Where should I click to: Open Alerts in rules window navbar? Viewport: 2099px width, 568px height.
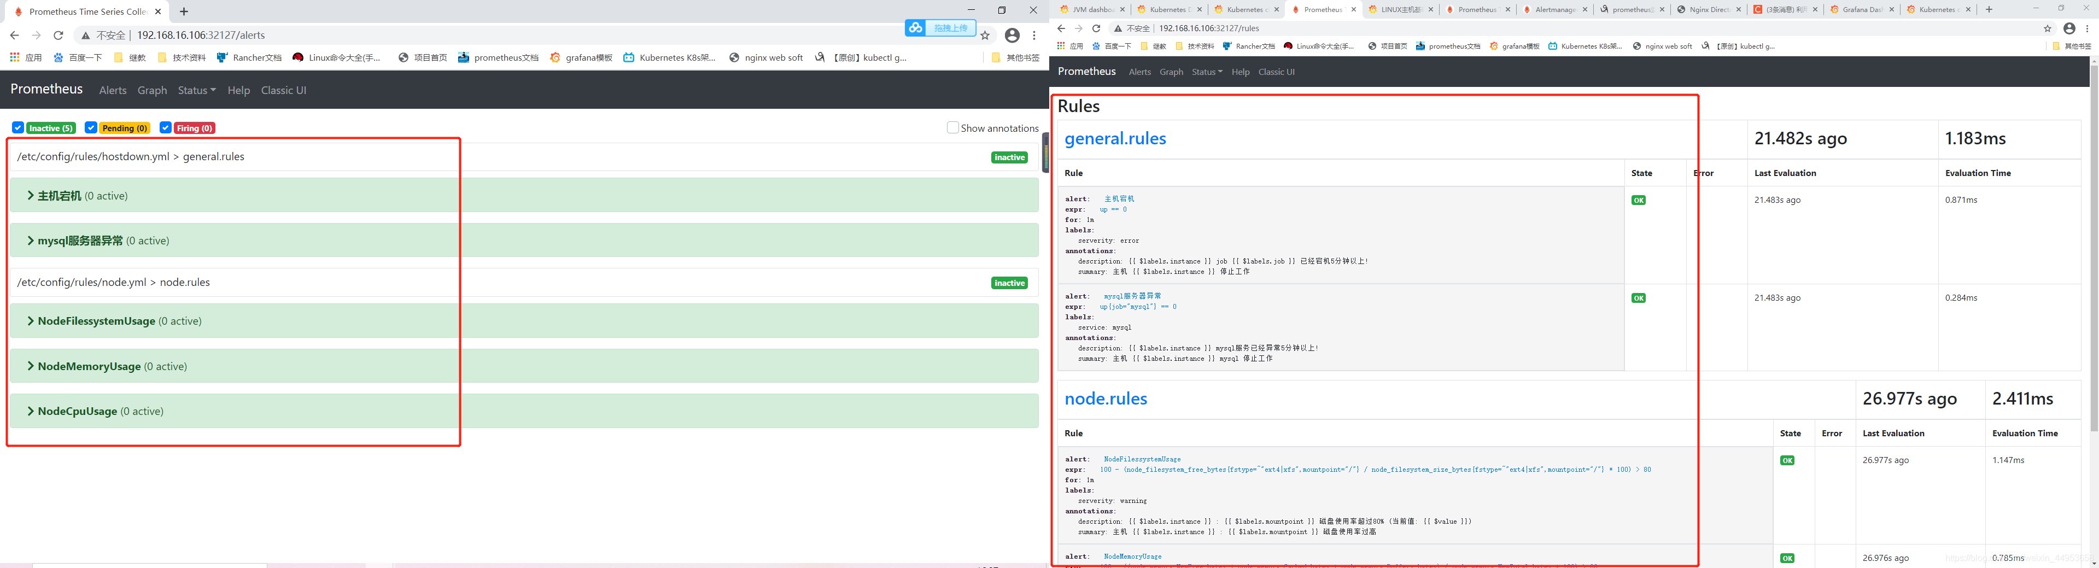point(1140,72)
